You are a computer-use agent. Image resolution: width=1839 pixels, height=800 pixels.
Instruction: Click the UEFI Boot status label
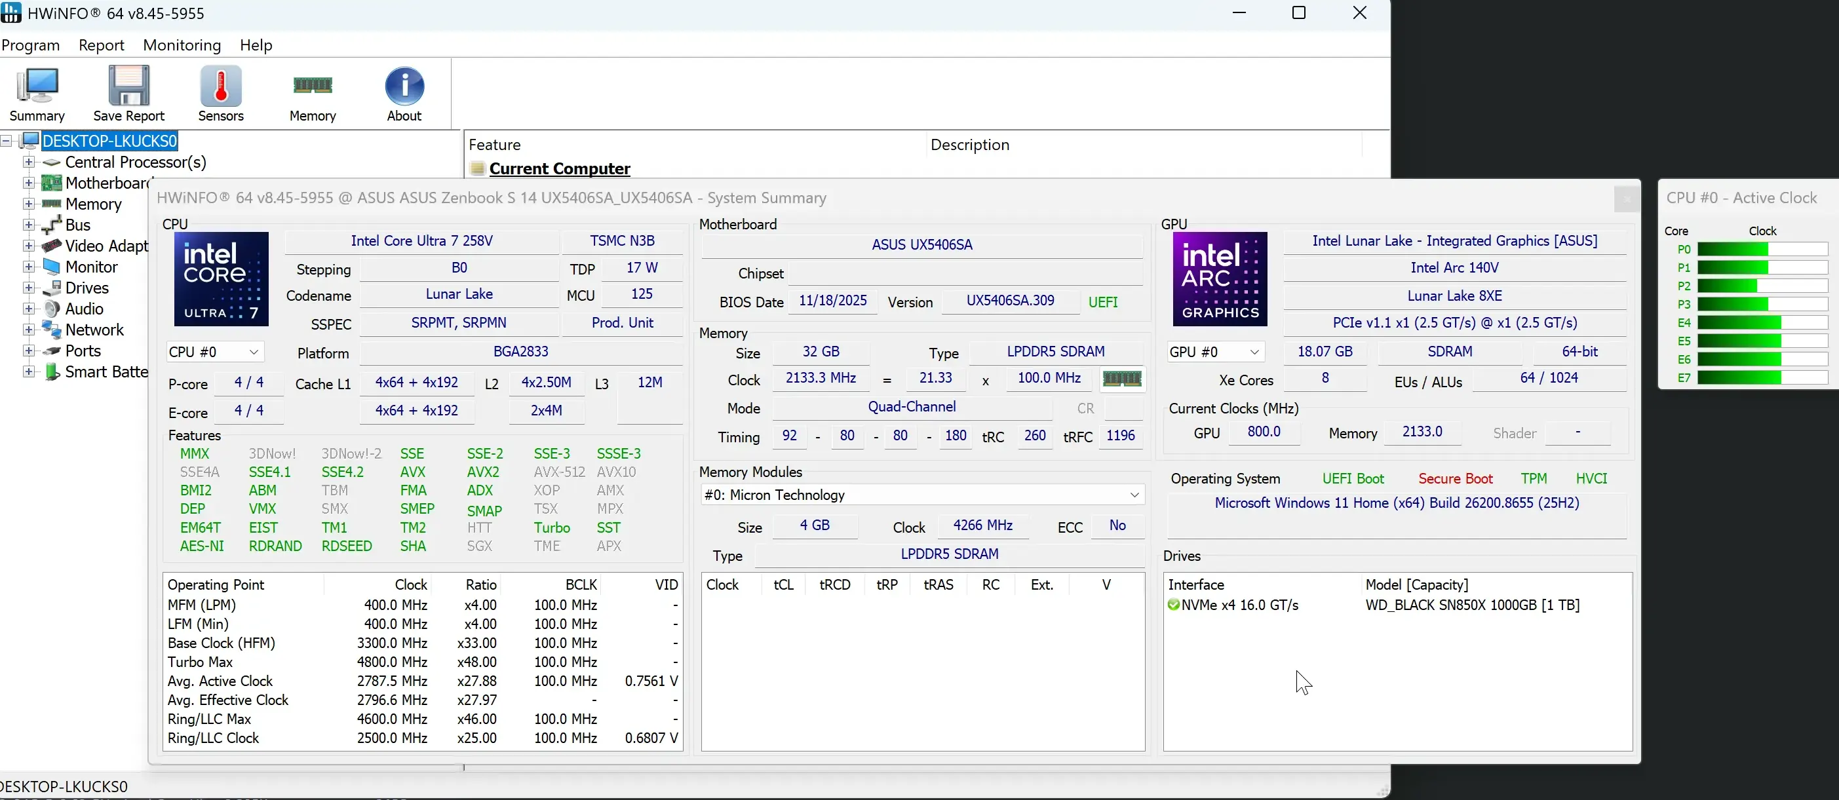[x=1353, y=479]
